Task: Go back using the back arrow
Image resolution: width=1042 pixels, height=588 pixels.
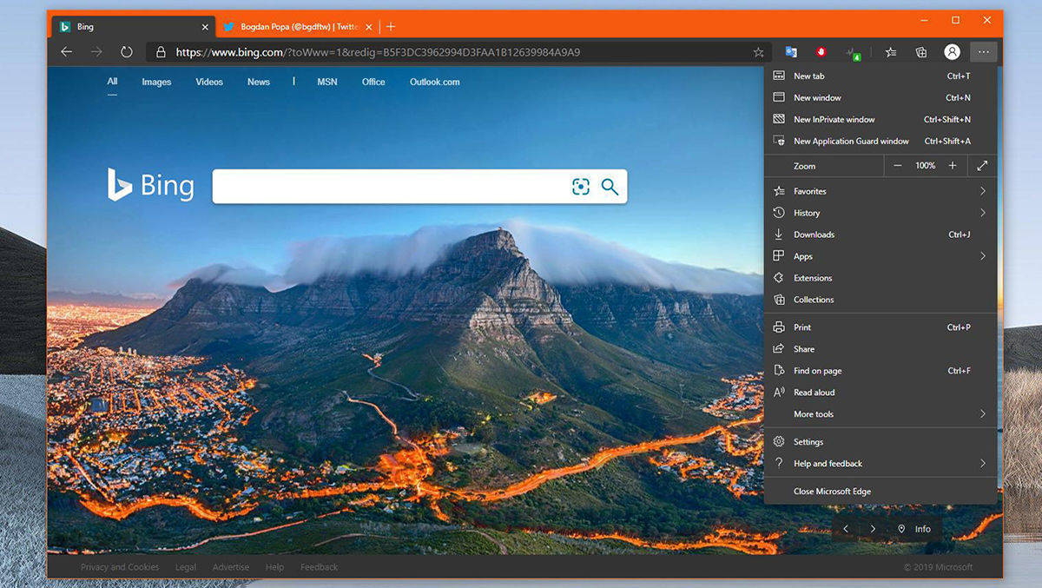Action: click(x=67, y=52)
